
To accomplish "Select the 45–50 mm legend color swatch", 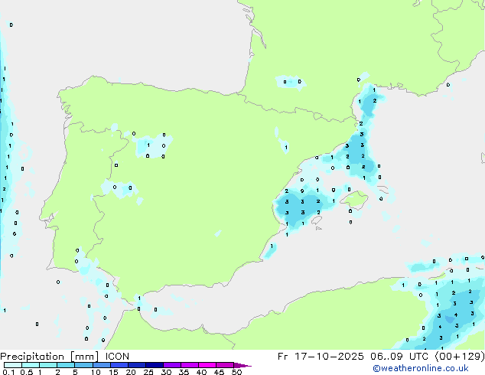I will tap(225, 365).
